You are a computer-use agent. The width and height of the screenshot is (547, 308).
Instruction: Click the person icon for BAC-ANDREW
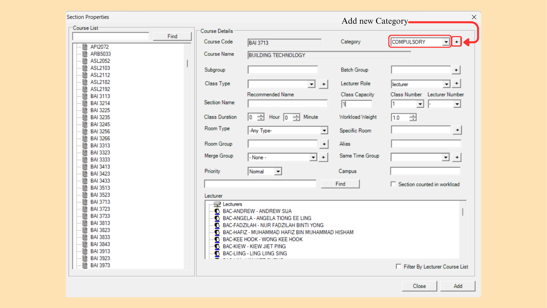pos(217,211)
